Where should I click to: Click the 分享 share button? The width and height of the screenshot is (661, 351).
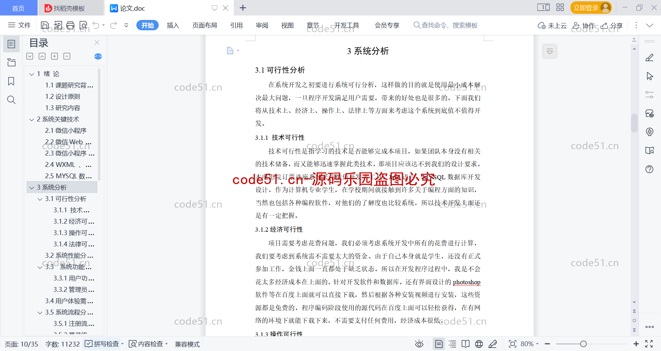(x=612, y=25)
